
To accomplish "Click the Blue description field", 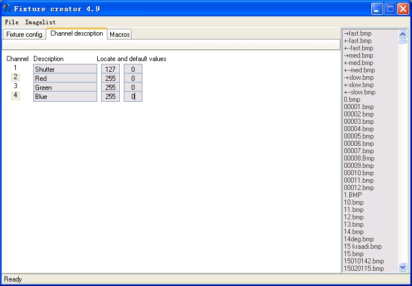I will [65, 97].
